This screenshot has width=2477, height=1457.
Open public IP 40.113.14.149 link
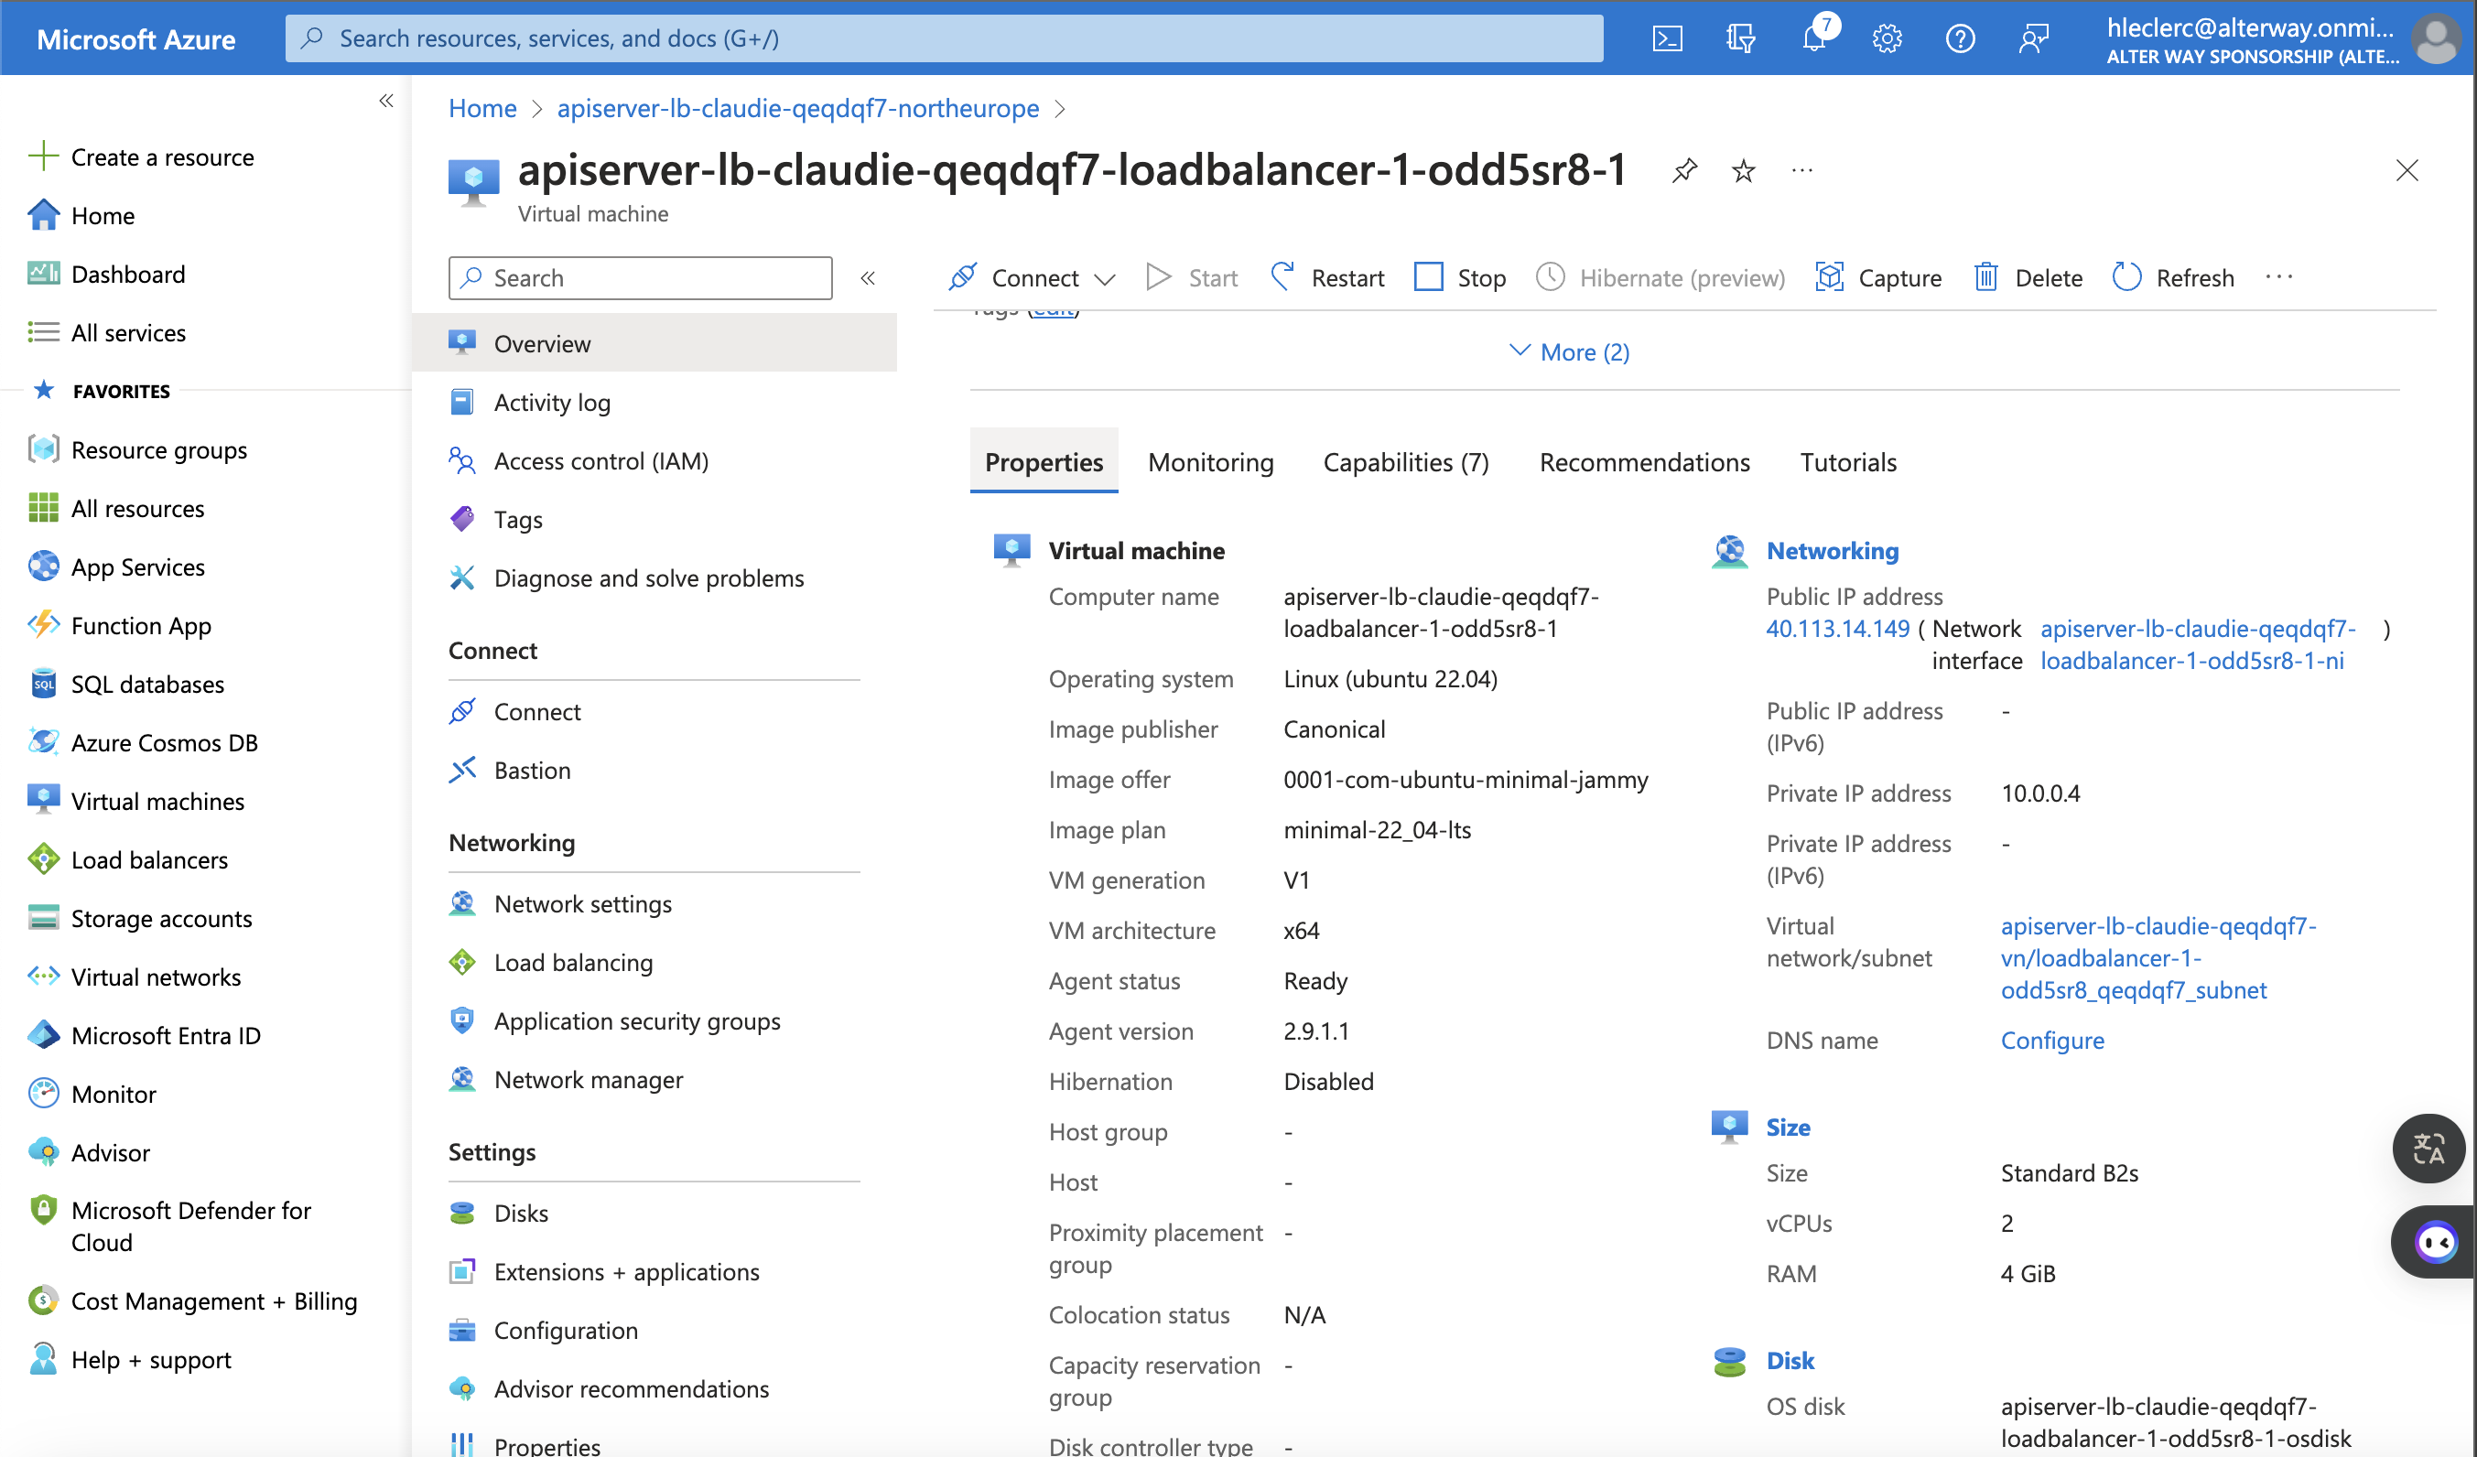click(x=1837, y=628)
